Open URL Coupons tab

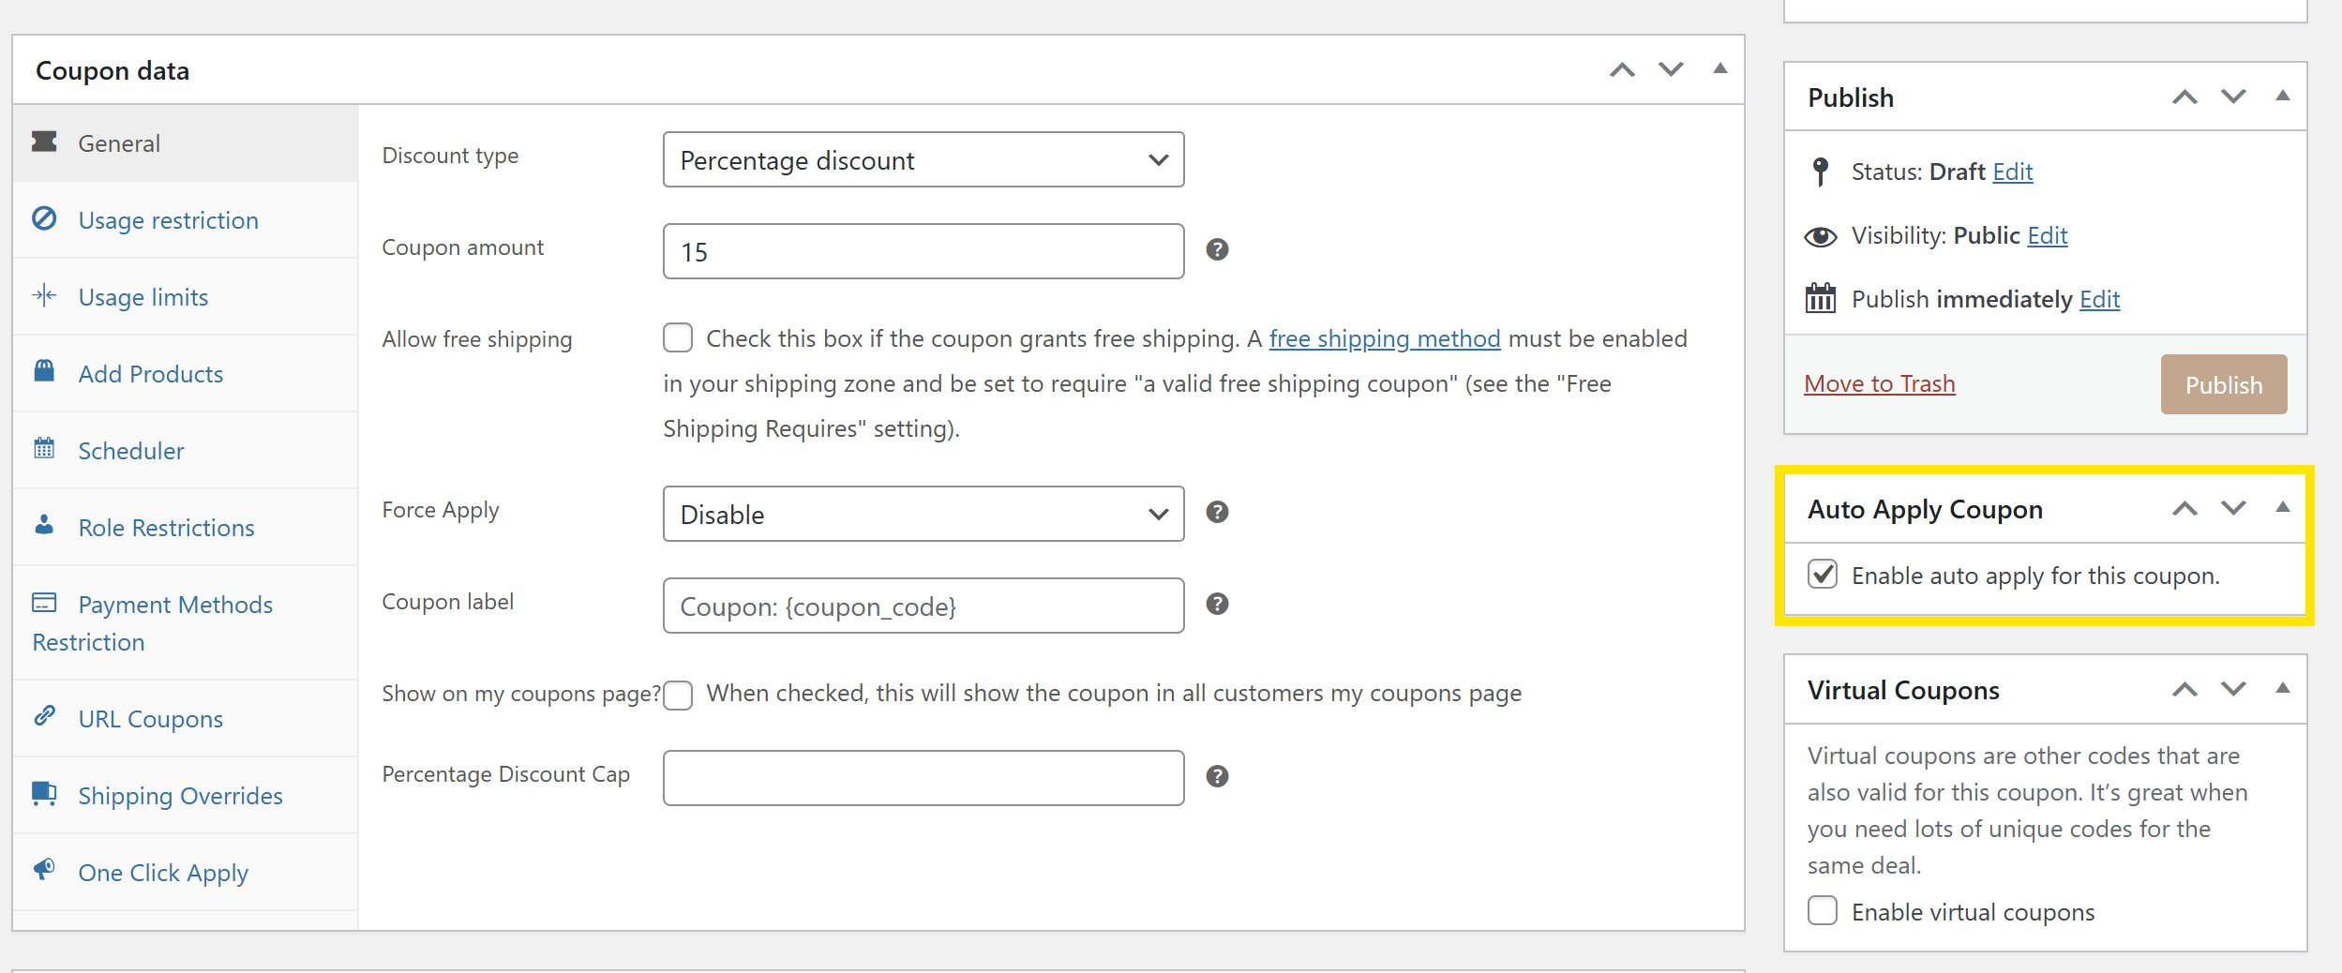point(186,718)
